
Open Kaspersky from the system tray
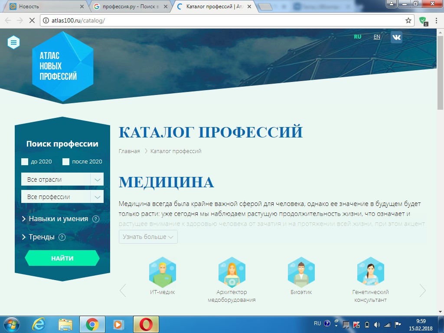(x=356, y=325)
